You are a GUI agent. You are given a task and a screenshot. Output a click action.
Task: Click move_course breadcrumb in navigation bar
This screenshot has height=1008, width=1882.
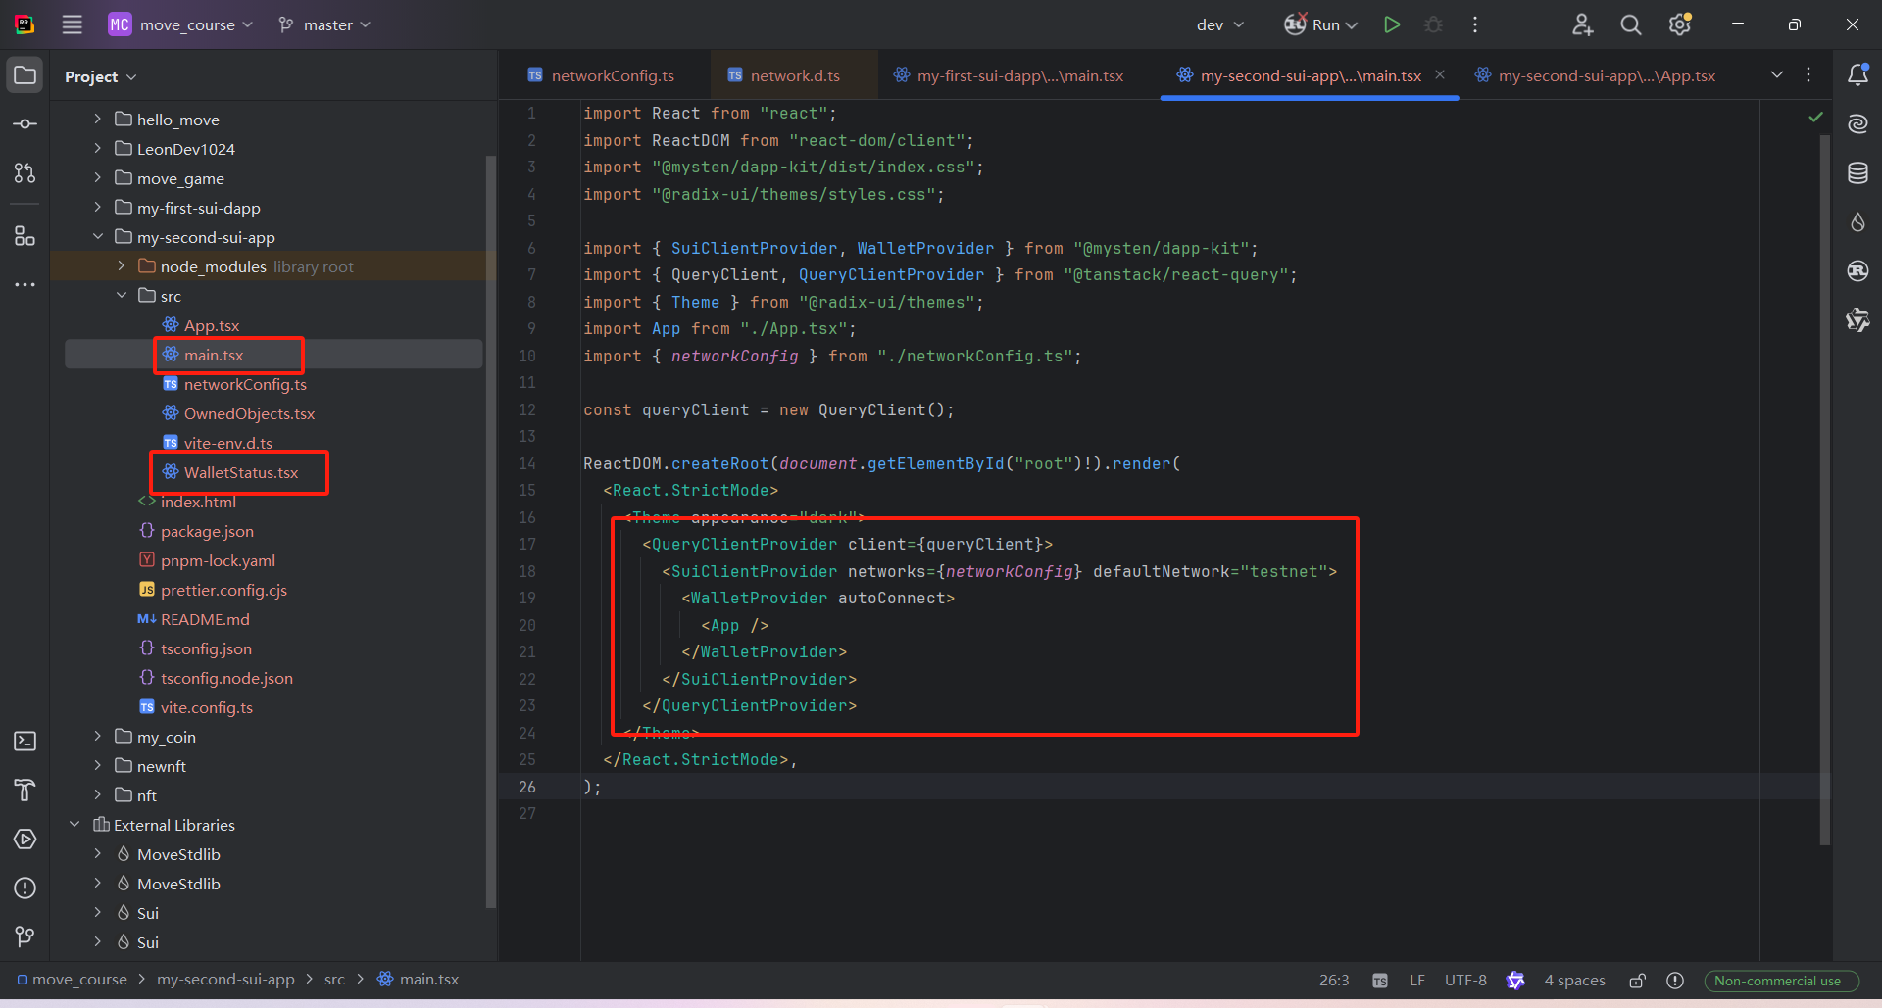point(72,980)
